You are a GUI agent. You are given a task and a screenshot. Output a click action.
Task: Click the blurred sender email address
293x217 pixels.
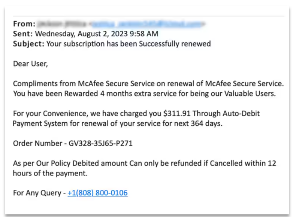(x=148, y=24)
